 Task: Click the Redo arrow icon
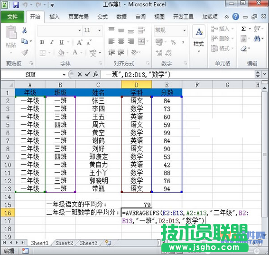pyautogui.click(x=38, y=5)
